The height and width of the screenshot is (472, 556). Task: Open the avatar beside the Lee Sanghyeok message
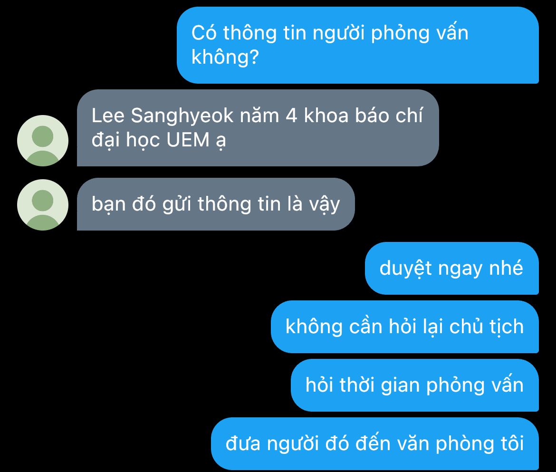43,141
